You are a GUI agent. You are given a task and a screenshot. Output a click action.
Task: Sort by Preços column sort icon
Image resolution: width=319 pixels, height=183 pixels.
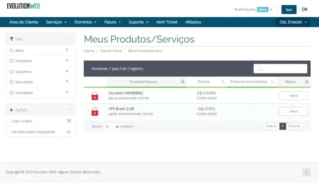(223, 81)
